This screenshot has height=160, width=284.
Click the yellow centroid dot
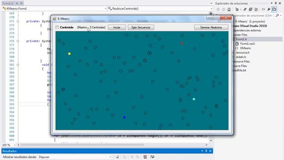pos(69,54)
